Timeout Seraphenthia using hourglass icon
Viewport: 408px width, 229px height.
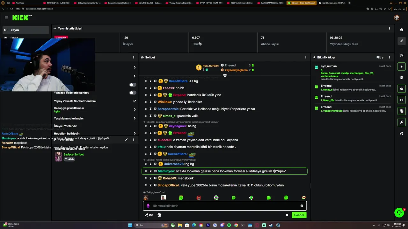[150, 109]
